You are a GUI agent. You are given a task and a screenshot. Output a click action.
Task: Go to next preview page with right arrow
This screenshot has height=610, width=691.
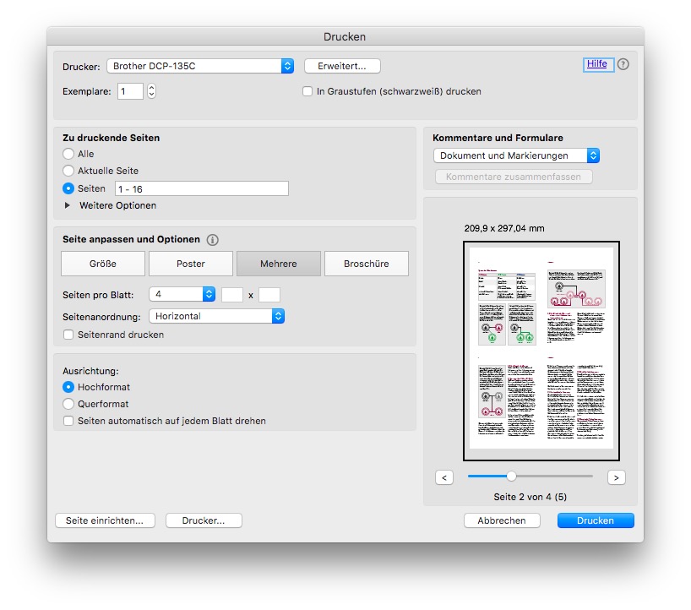[x=616, y=477]
